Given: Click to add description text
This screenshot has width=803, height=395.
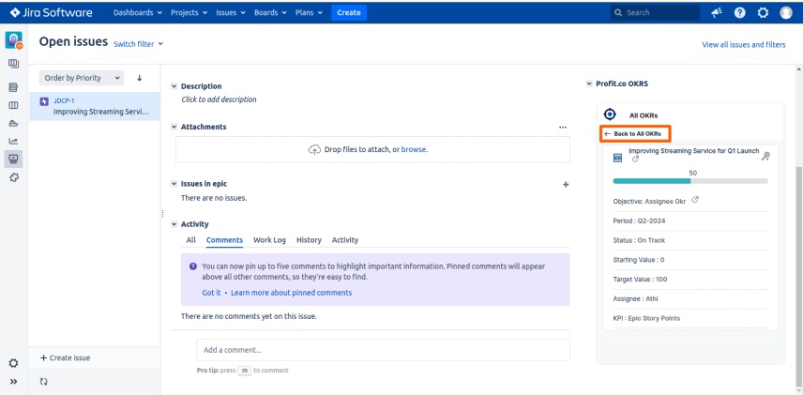Looking at the screenshot, I should pyautogui.click(x=219, y=99).
